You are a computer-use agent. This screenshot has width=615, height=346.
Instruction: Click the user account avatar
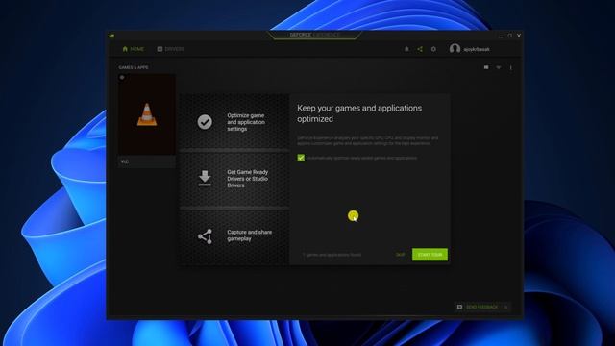point(455,49)
